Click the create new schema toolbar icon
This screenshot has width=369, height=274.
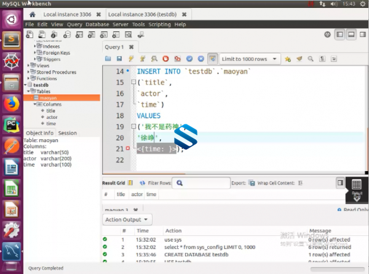67,34
